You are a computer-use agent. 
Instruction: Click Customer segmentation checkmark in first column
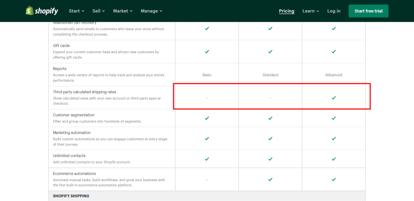(x=207, y=118)
